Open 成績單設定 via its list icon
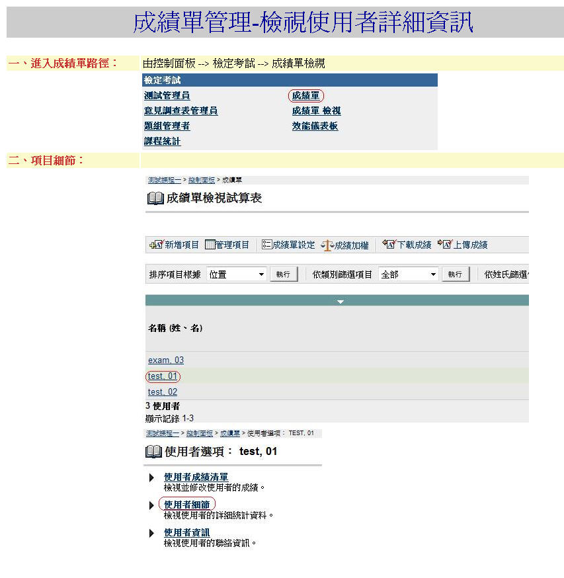The image size is (564, 578). coord(266,245)
